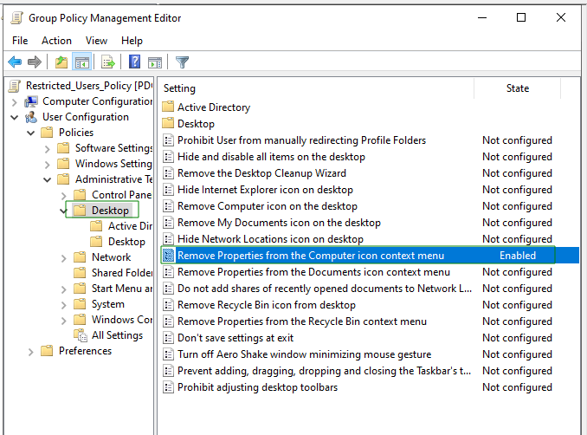Screen dimensions: 587x435
Task: Click the Filter funnel toolbar icon
Action: click(x=183, y=62)
